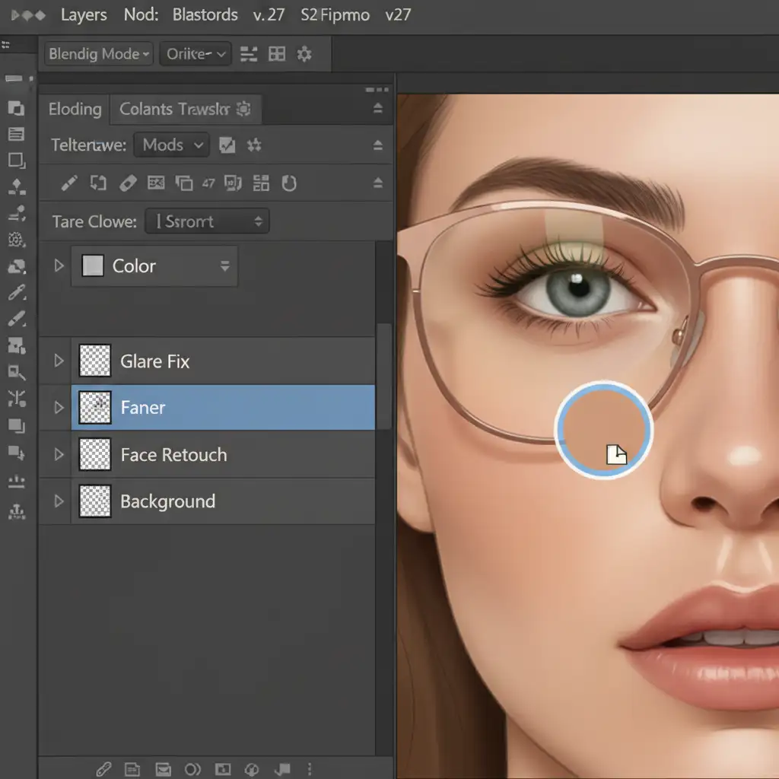Open the Blendig Mode dropdown

coord(100,54)
